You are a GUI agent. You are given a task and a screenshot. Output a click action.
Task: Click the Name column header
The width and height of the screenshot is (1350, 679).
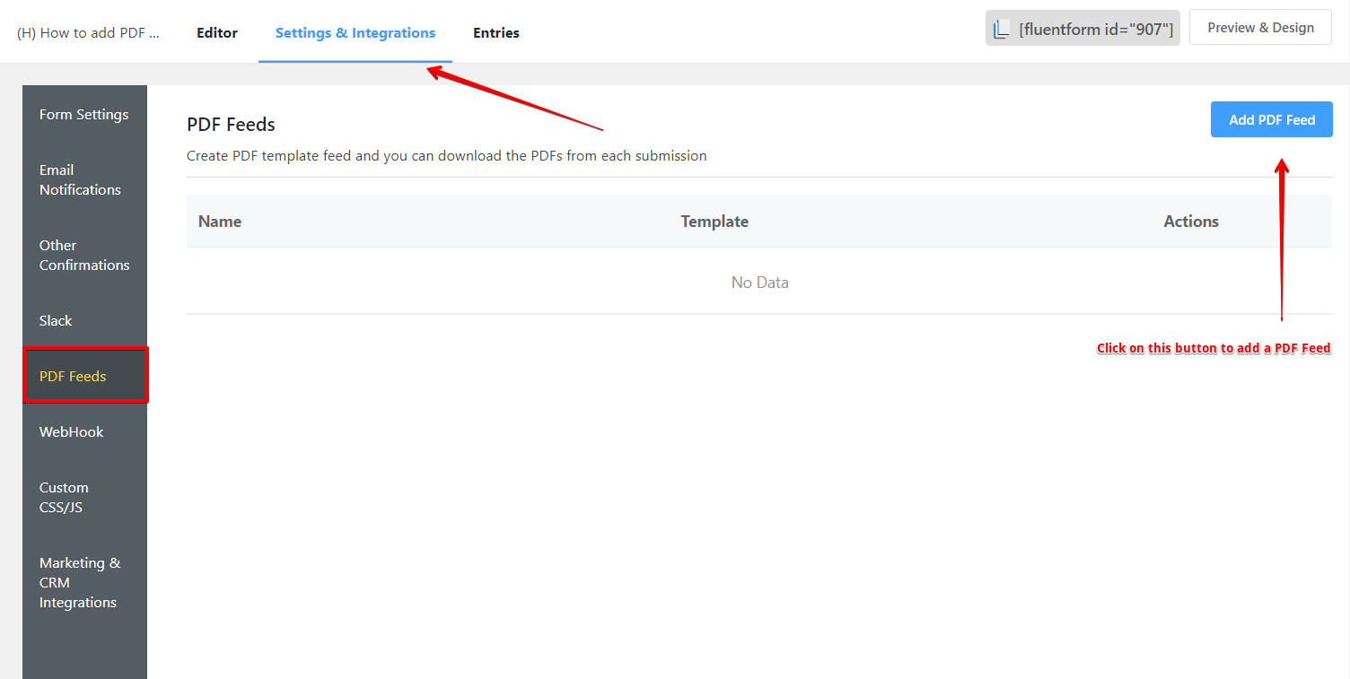coord(219,221)
